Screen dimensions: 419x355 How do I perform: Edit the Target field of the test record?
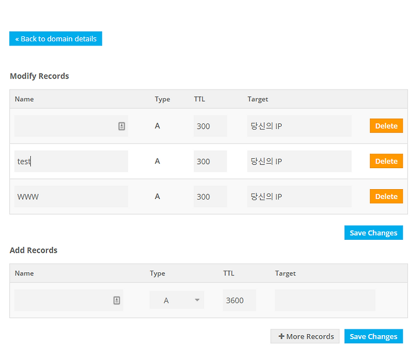(x=299, y=161)
